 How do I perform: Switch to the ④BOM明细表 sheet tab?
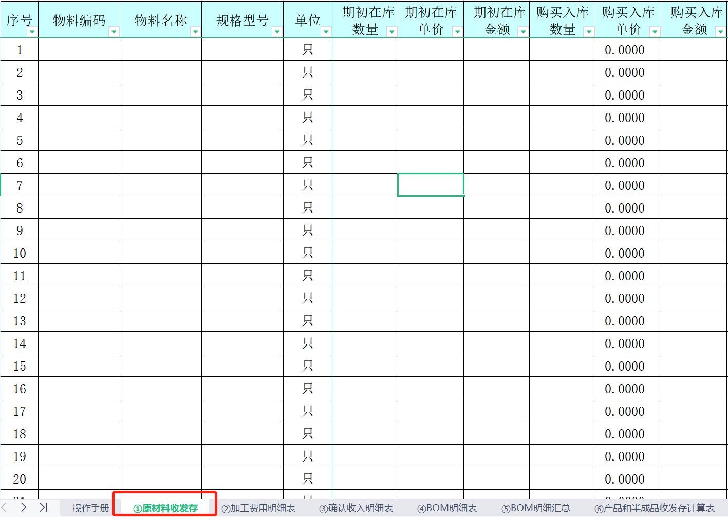point(446,508)
